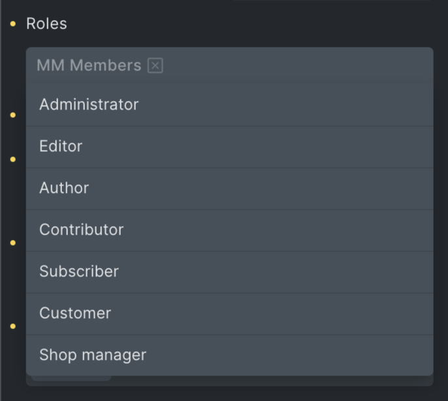Viewport: 448px width, 401px height.
Task: Click the dark field container beneath the dropdown list
Action: pos(261,381)
